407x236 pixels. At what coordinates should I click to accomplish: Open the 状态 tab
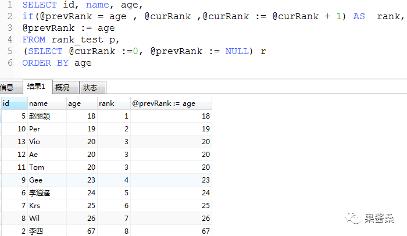pyautogui.click(x=92, y=88)
